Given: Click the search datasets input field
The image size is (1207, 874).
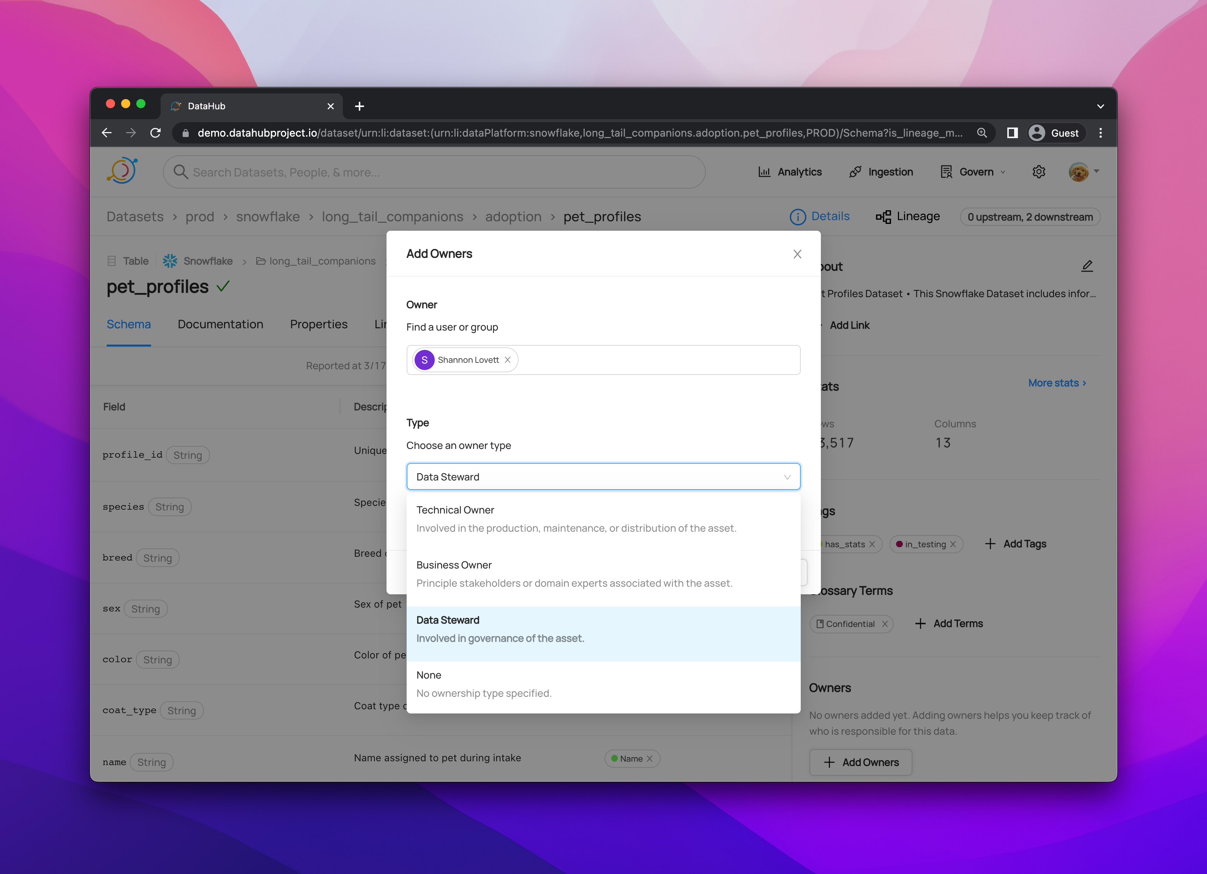Looking at the screenshot, I should 434,172.
